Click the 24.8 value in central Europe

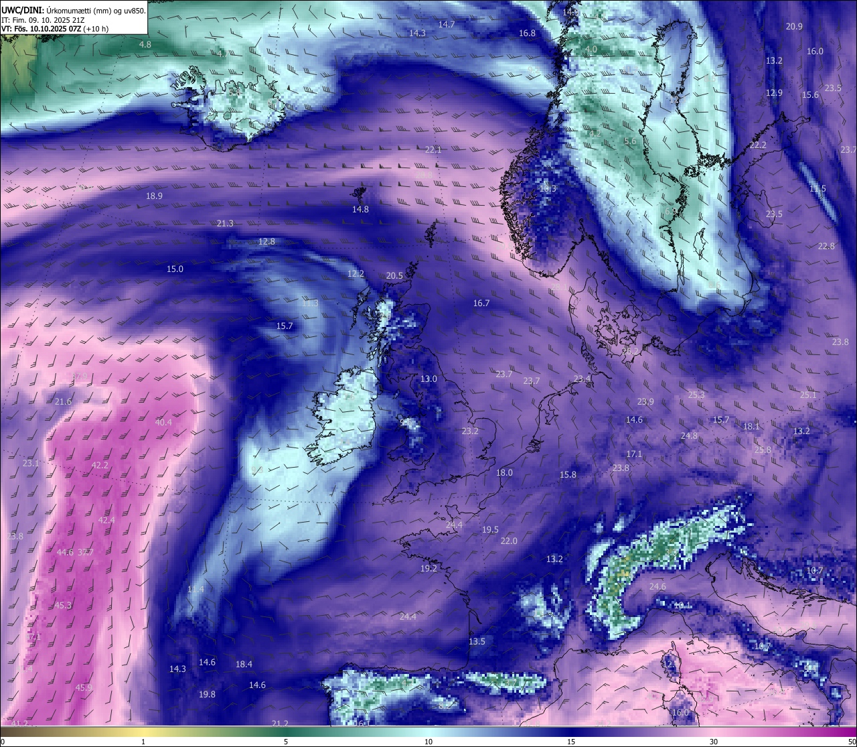[x=689, y=435]
